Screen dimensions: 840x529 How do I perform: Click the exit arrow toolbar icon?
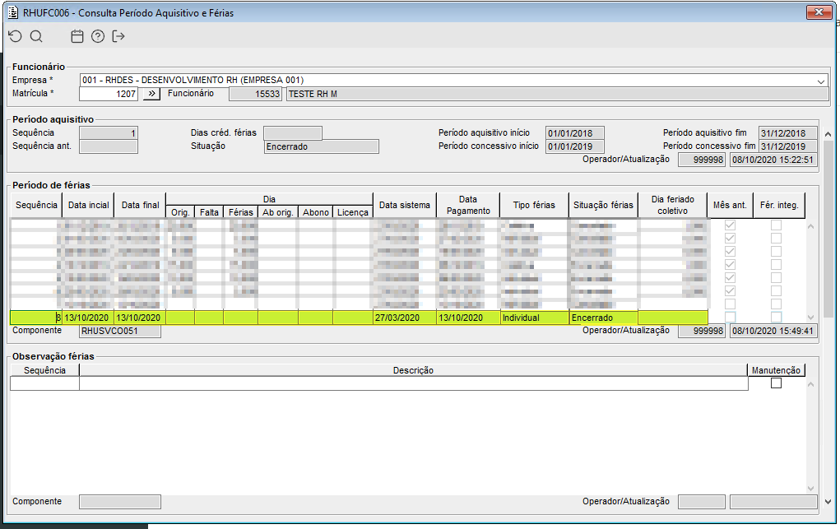pos(119,36)
